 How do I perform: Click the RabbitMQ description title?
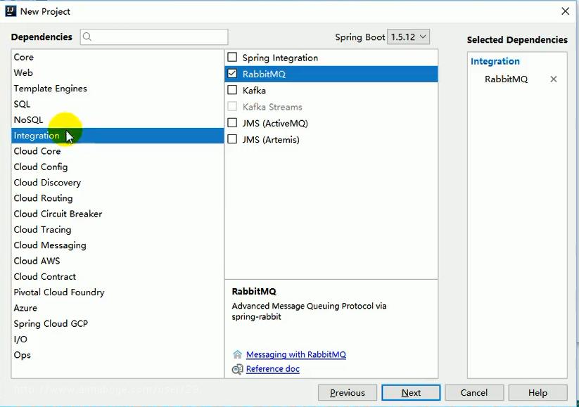254,292
